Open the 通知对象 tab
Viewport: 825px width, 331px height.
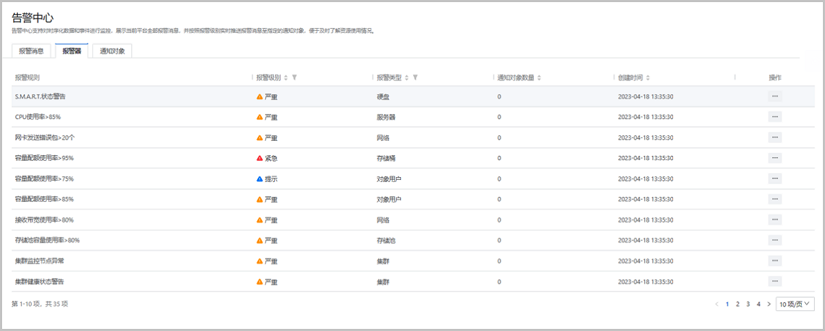click(x=112, y=51)
